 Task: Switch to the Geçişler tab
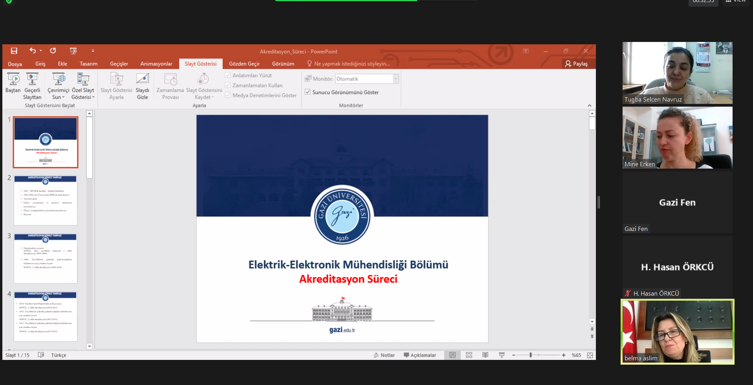pyautogui.click(x=119, y=64)
